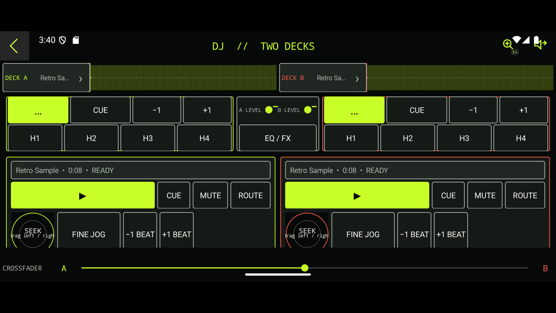Open the Deck B track selector
This screenshot has height=313, width=556.
[x=323, y=78]
